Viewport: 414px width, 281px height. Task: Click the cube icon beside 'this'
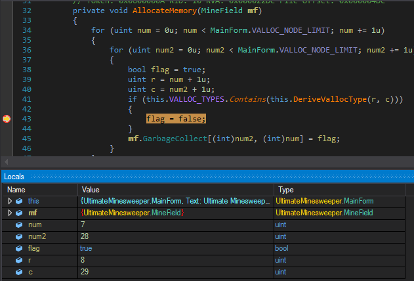(19, 201)
